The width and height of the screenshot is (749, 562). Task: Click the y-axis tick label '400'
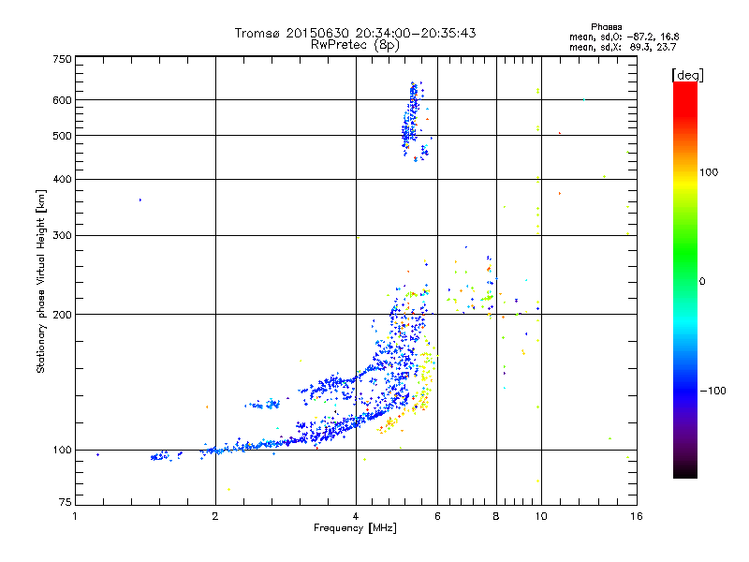click(62, 179)
